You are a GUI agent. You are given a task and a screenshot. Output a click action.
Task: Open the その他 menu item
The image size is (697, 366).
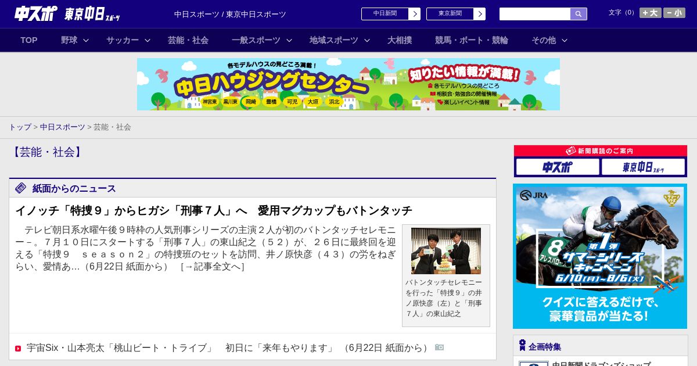(x=544, y=40)
